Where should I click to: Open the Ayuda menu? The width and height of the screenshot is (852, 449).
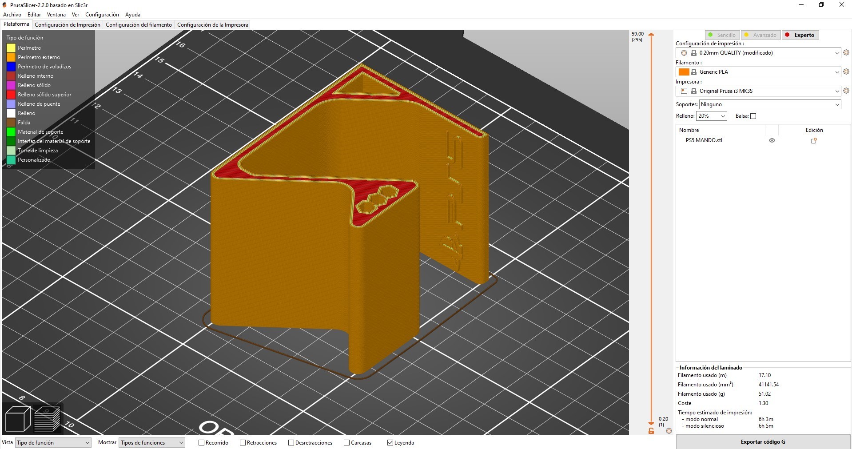pyautogui.click(x=133, y=15)
